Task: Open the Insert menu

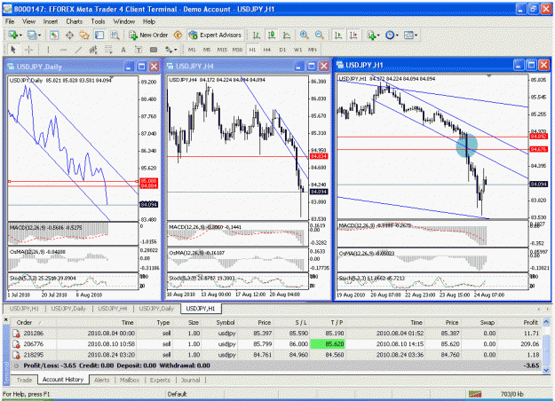Action: click(x=51, y=21)
